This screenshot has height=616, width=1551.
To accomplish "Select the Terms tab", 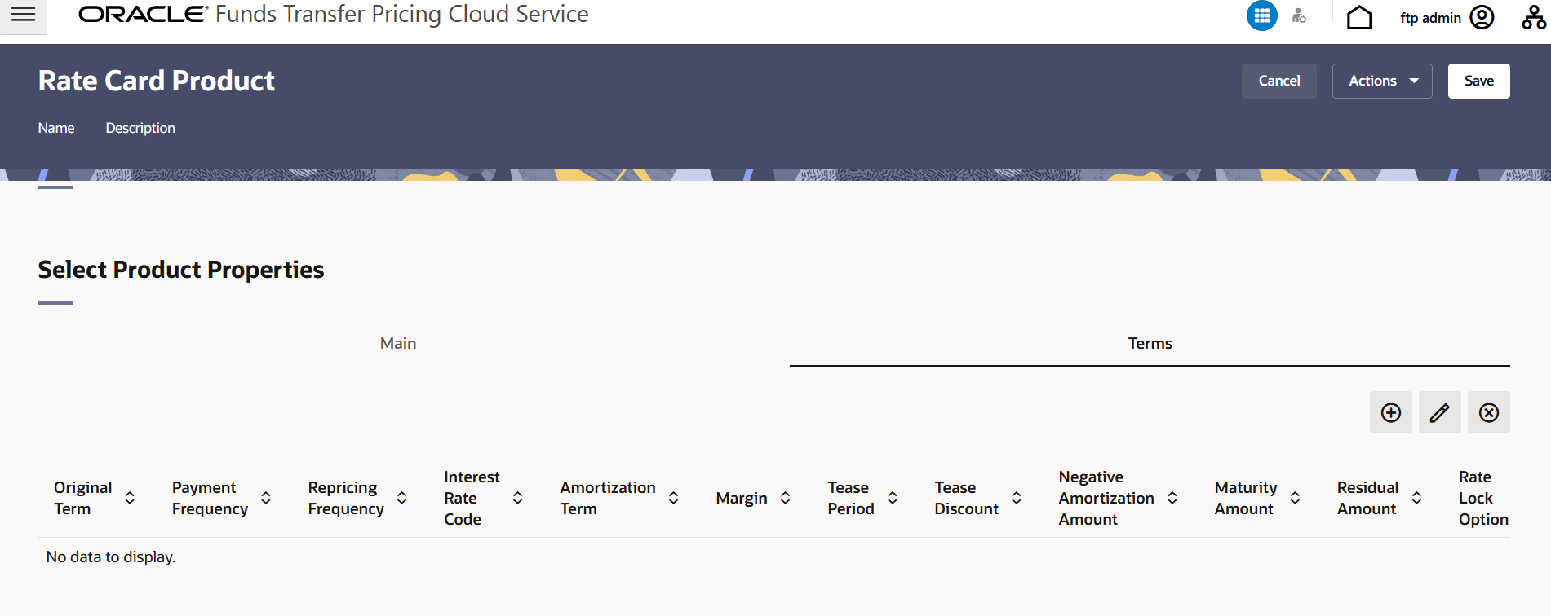I will click(1150, 343).
